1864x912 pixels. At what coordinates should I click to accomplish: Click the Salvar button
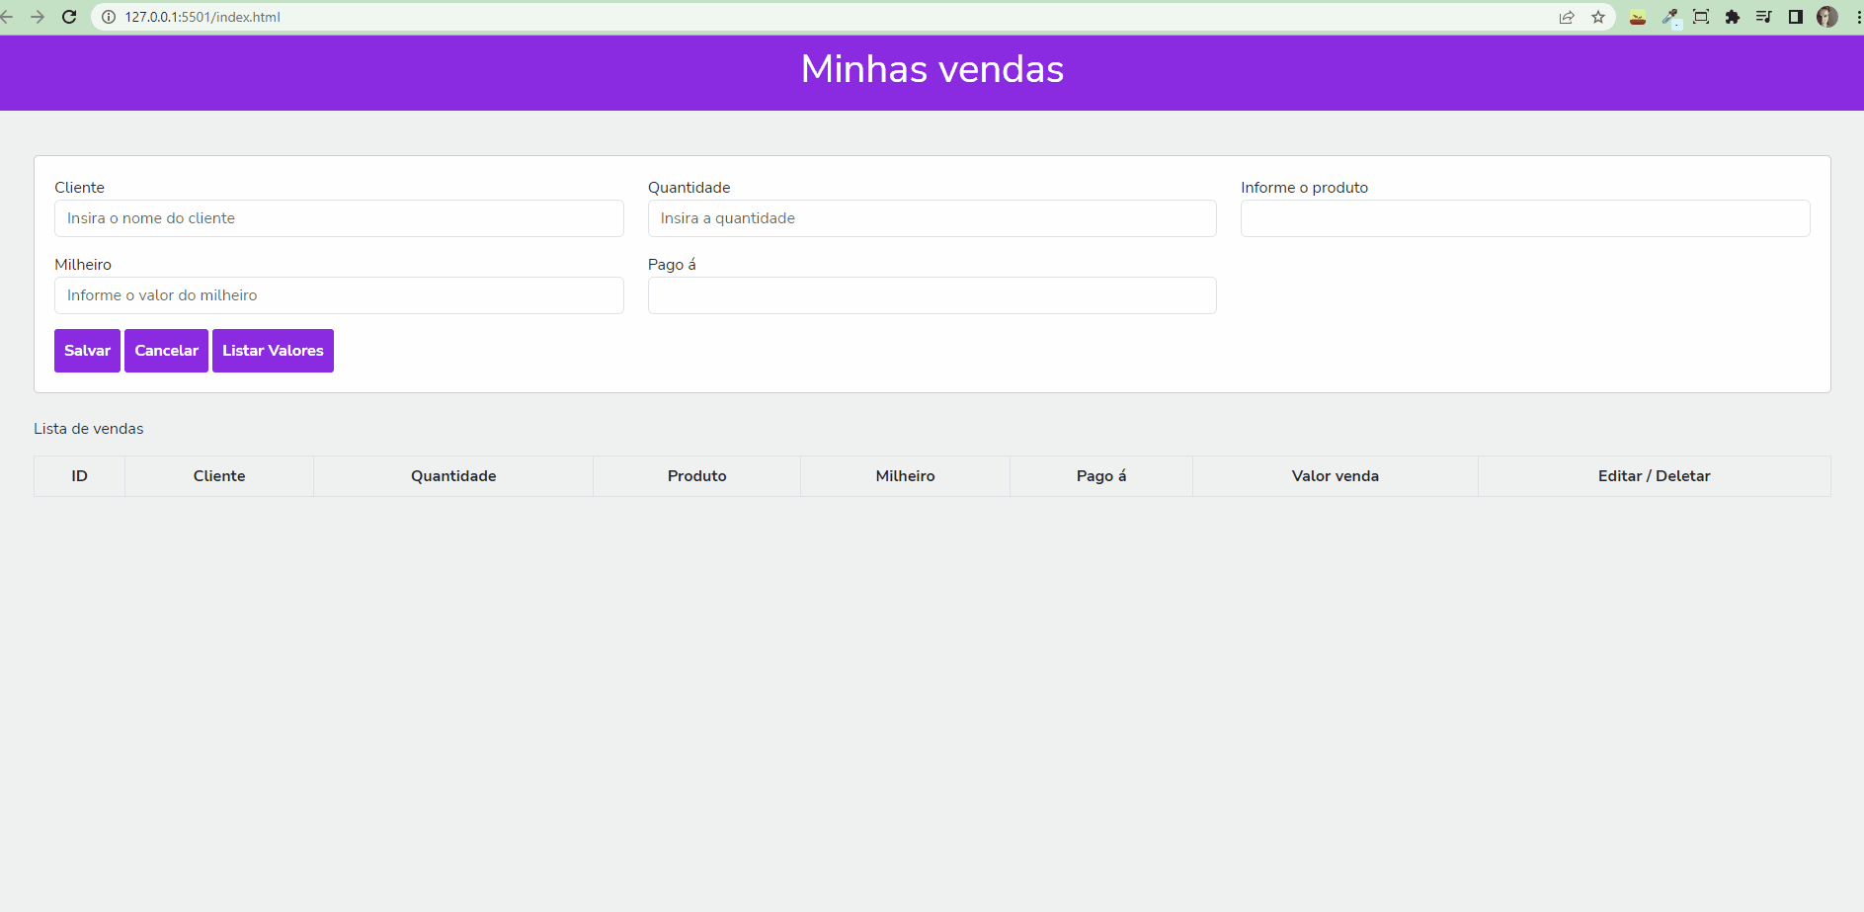click(87, 350)
